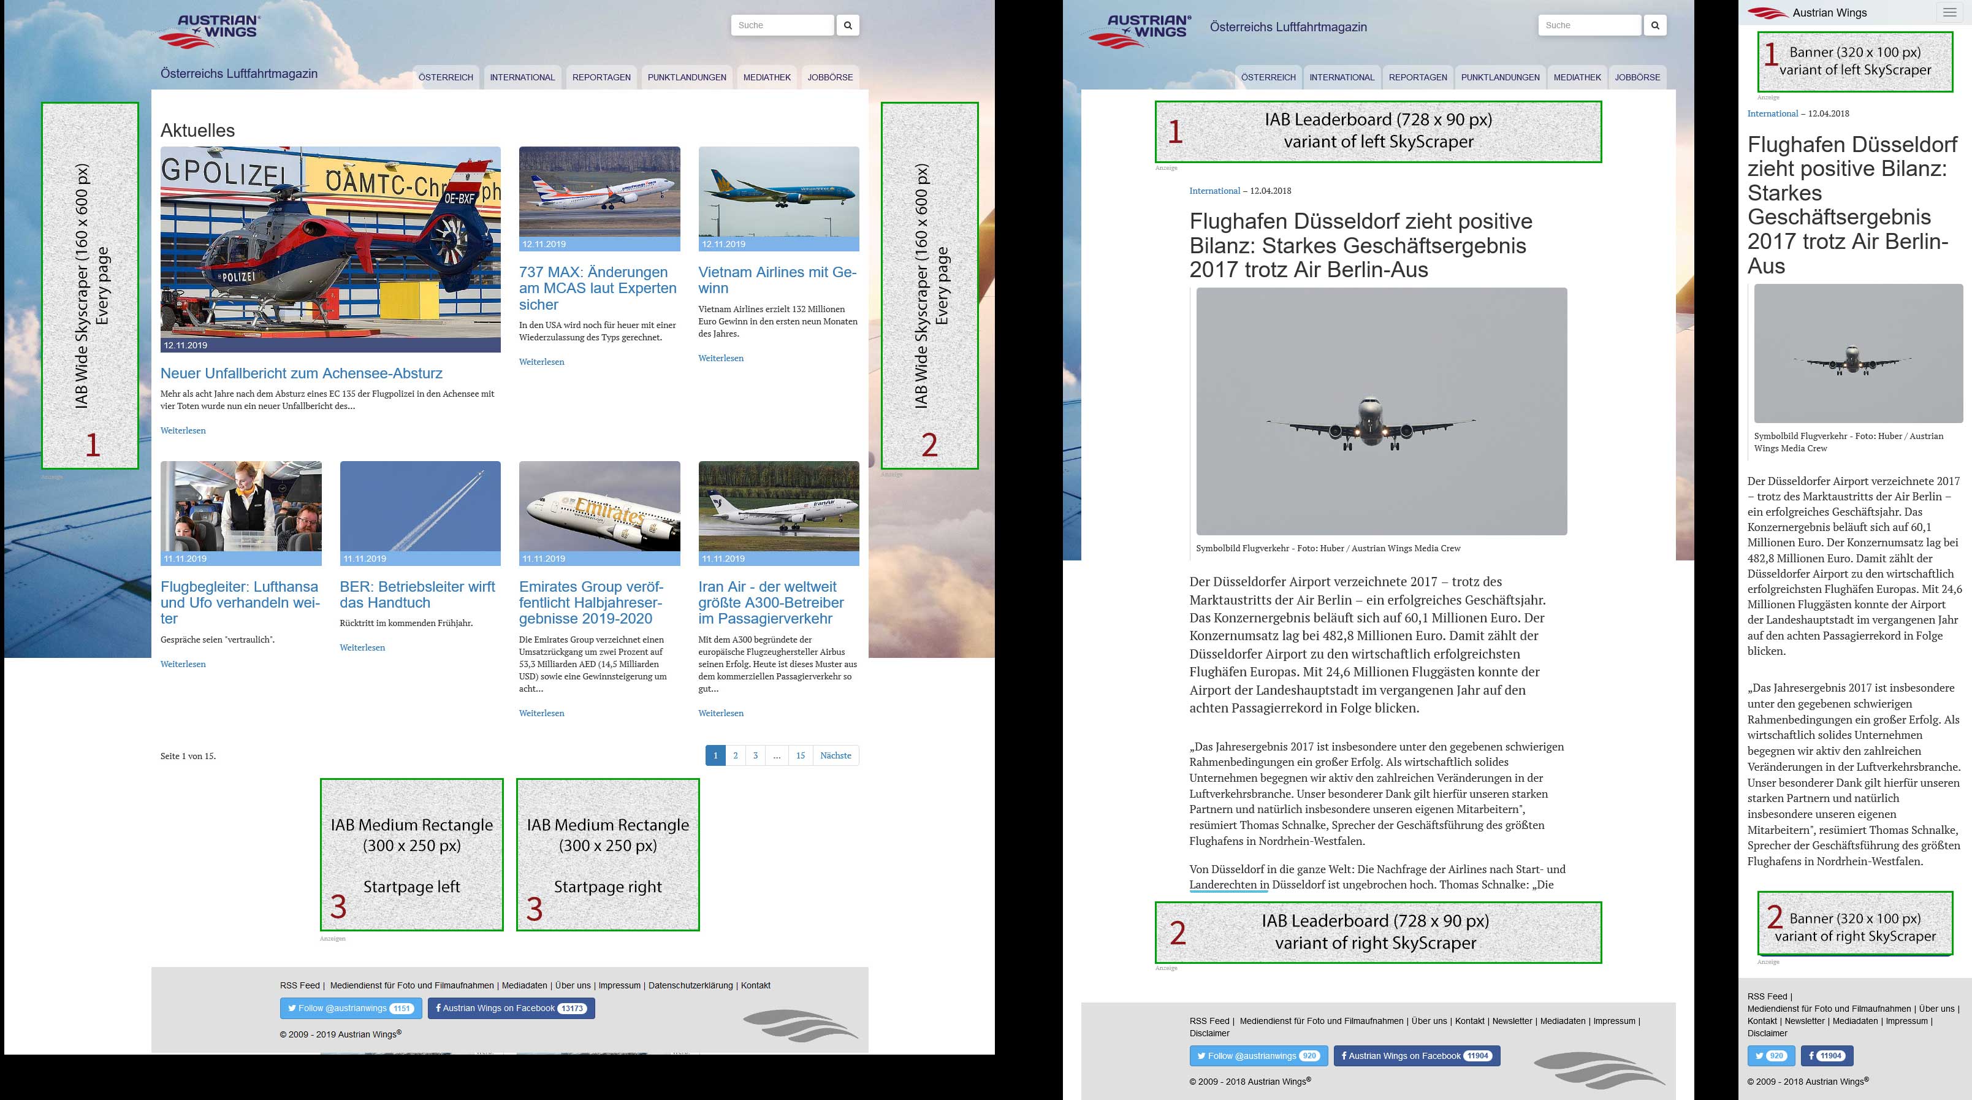Open ÖSTERREICH tab in homepage navigation
Viewport: 1972px width, 1100px height.
446,77
